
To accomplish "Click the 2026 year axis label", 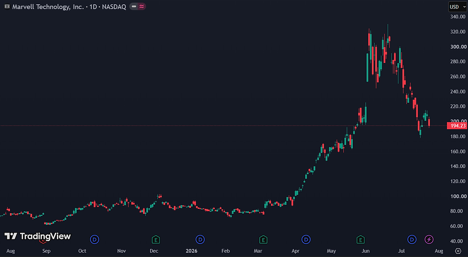I will [x=191, y=251].
